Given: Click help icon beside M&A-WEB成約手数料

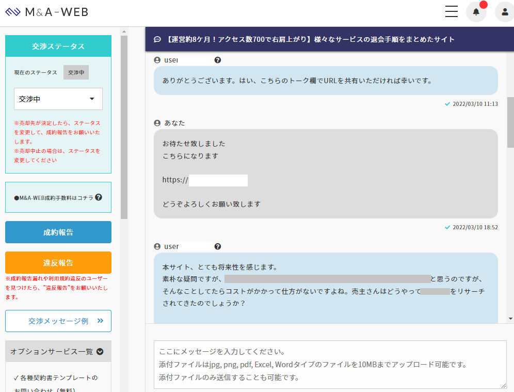Looking at the screenshot, I should (99, 197).
